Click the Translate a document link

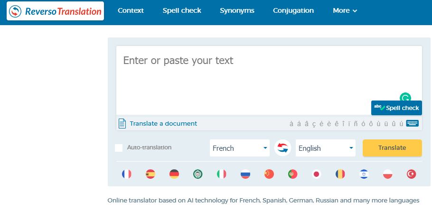(163, 123)
